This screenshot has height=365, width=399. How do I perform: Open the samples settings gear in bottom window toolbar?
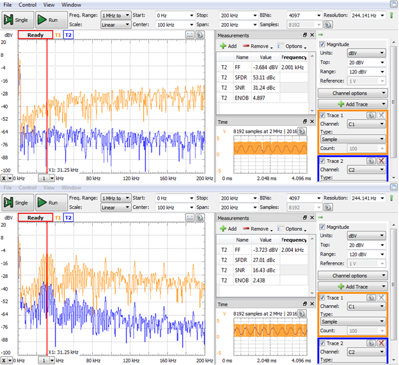[x=328, y=207]
